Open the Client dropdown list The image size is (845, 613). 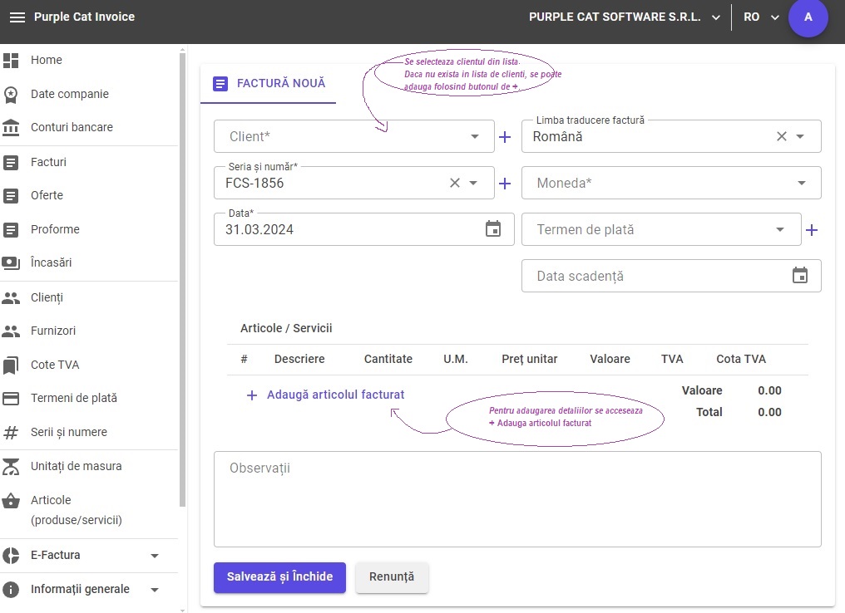pyautogui.click(x=475, y=137)
